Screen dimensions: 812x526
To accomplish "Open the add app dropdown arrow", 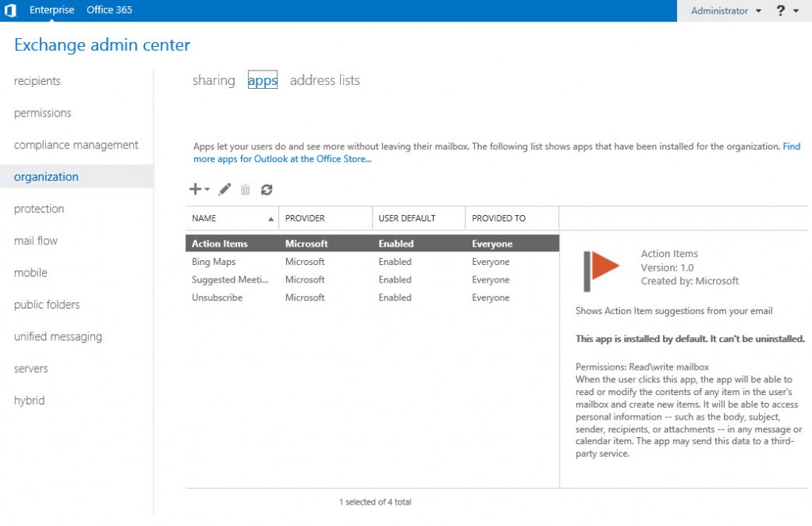I will (207, 190).
